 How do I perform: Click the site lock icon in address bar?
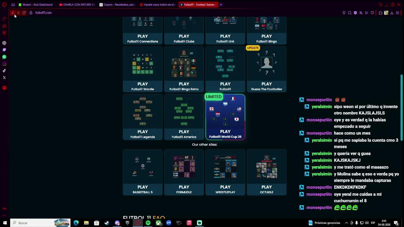[x=31, y=13]
